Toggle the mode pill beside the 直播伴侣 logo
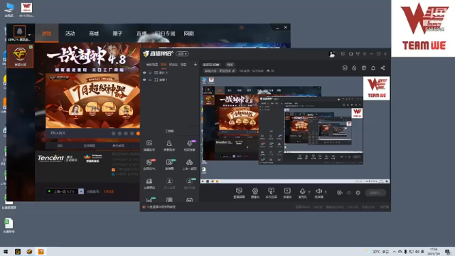The image size is (455, 256). [x=182, y=54]
